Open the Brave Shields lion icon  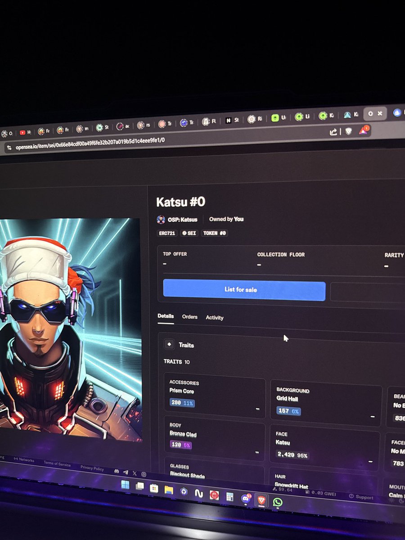(348, 131)
